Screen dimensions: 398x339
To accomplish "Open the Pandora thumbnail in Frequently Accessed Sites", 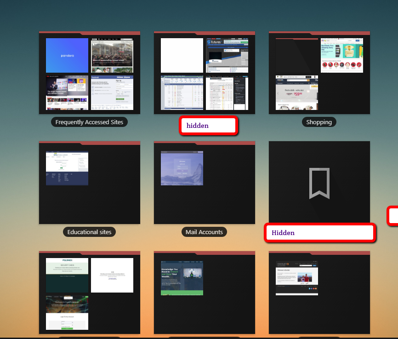I will [x=67, y=55].
